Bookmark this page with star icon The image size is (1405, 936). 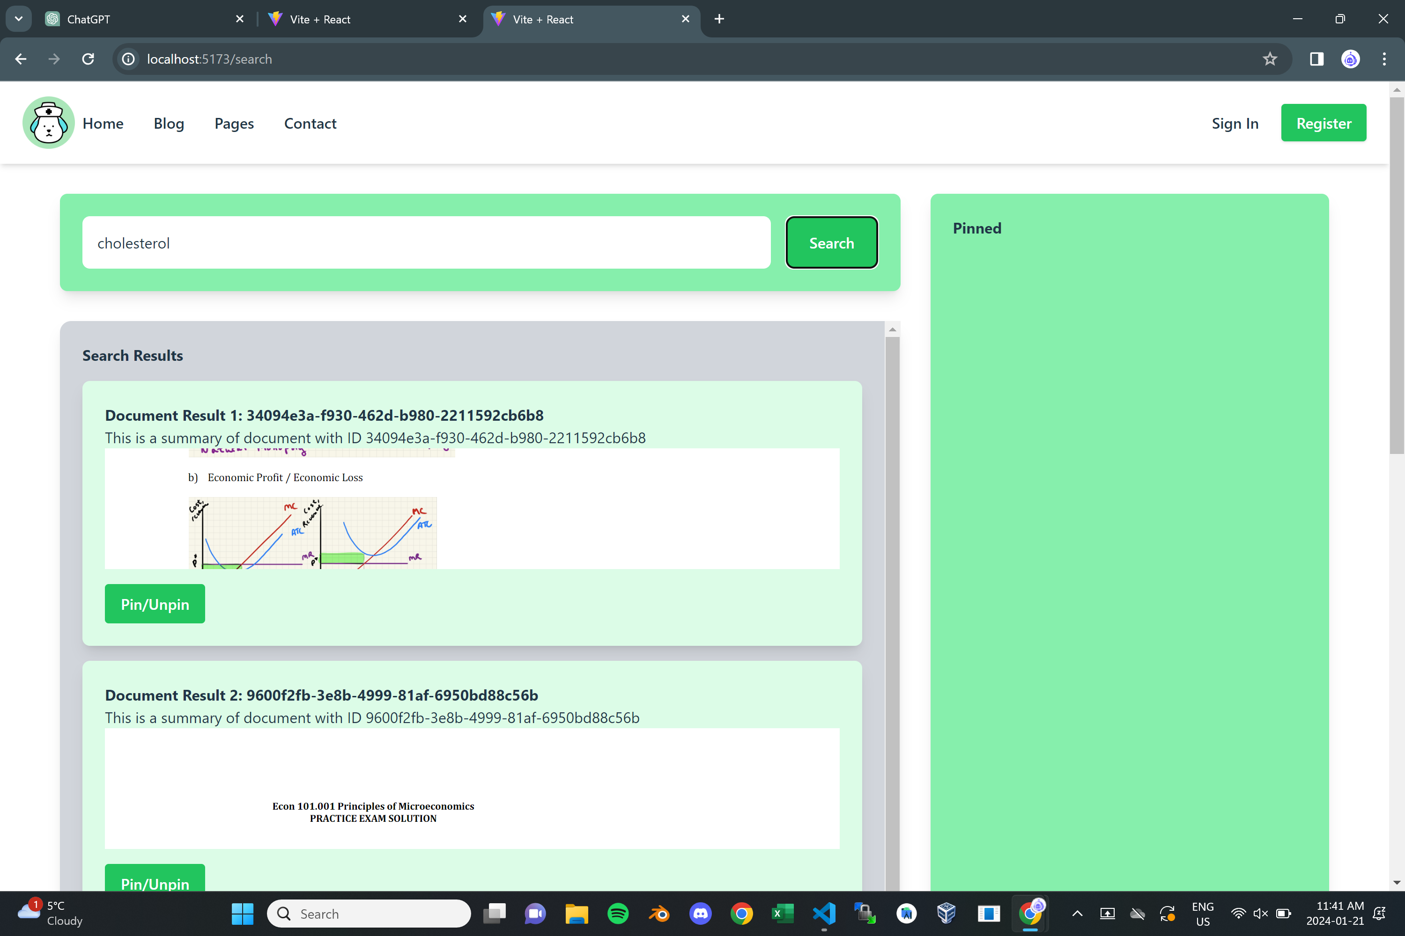[x=1269, y=59]
